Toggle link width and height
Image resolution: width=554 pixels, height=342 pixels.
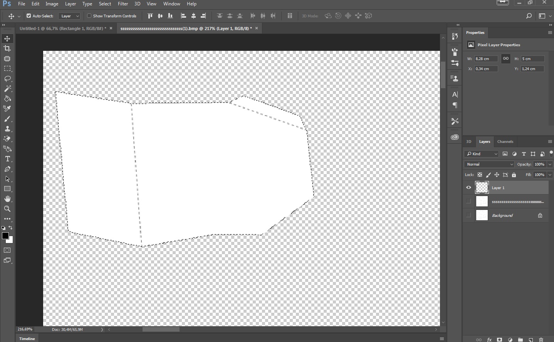(x=506, y=59)
